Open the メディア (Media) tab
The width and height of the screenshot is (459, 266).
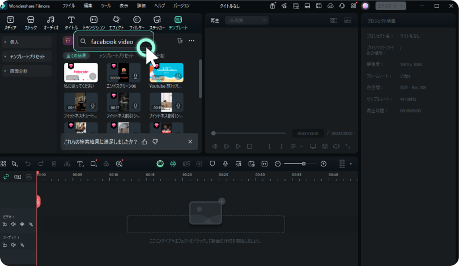coord(10,23)
